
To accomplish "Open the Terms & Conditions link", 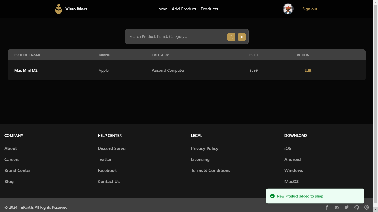I will pos(211,170).
